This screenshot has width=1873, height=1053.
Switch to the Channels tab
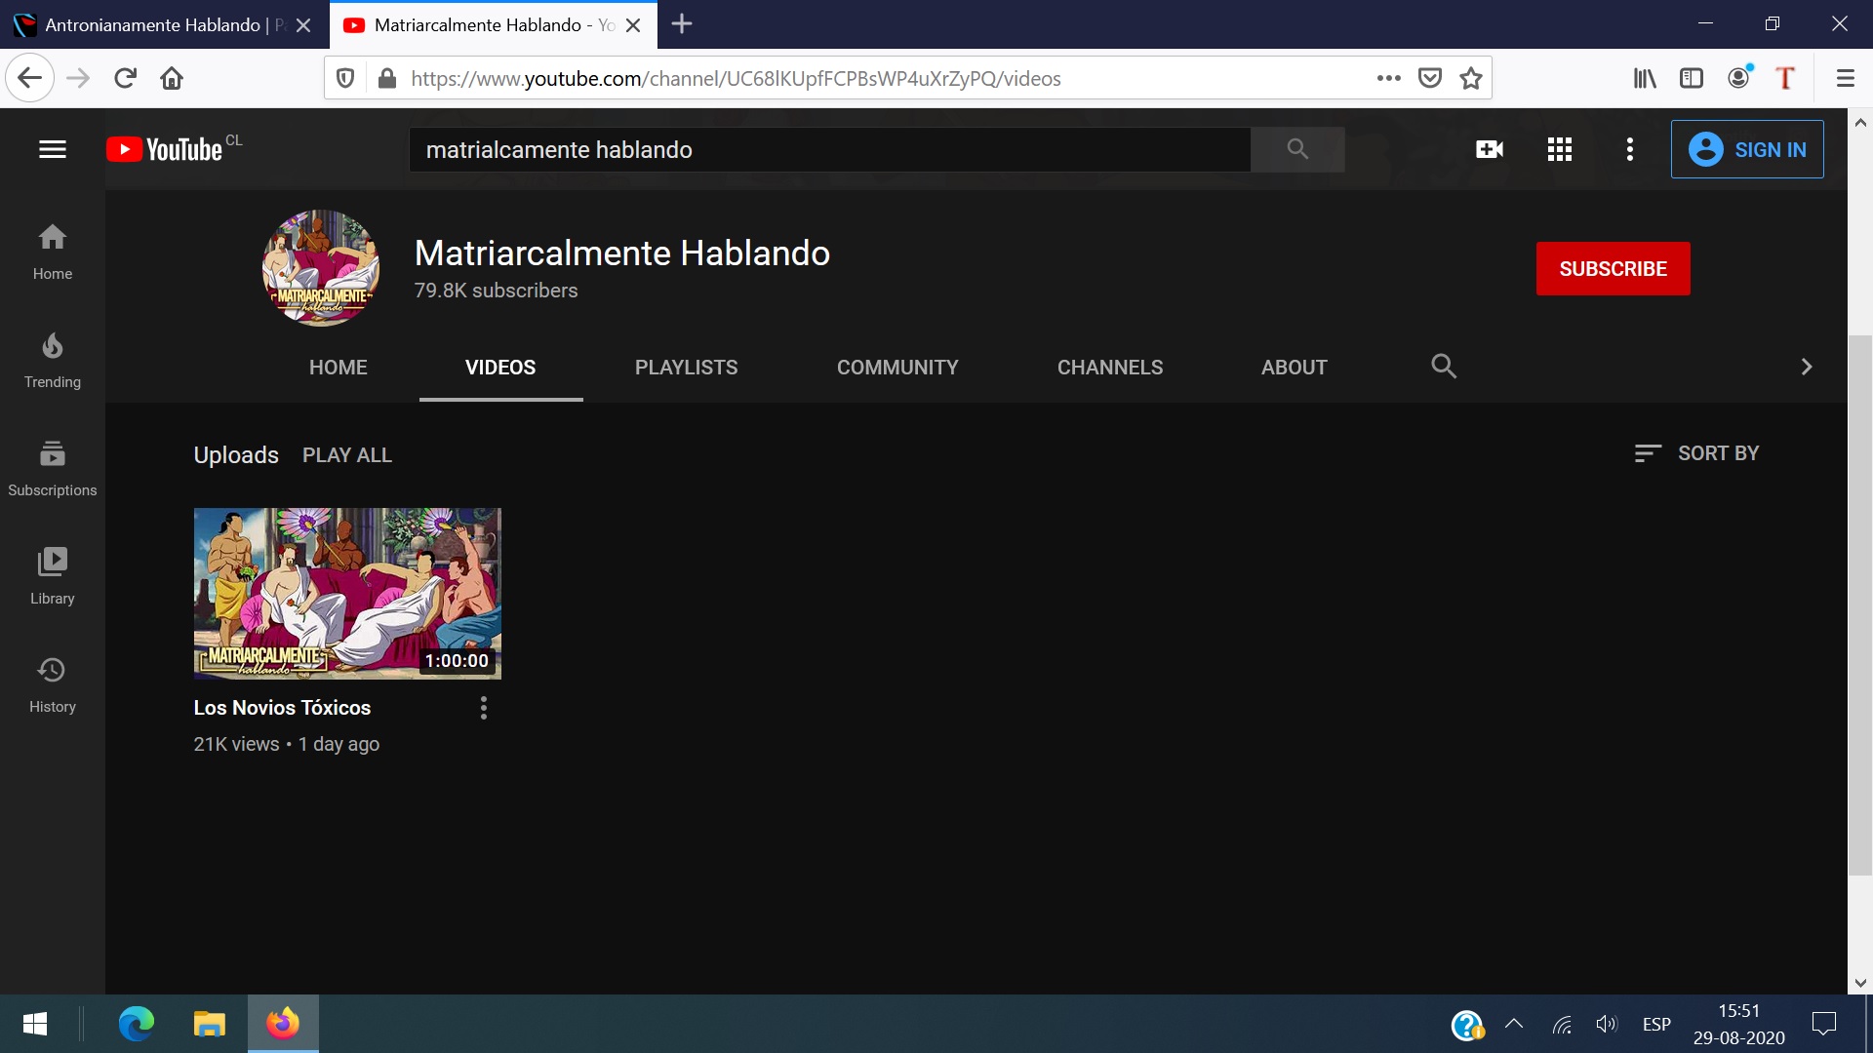1110,368
